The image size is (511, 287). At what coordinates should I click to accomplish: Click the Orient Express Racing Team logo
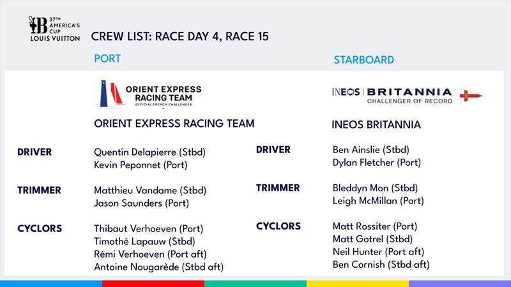149,94
